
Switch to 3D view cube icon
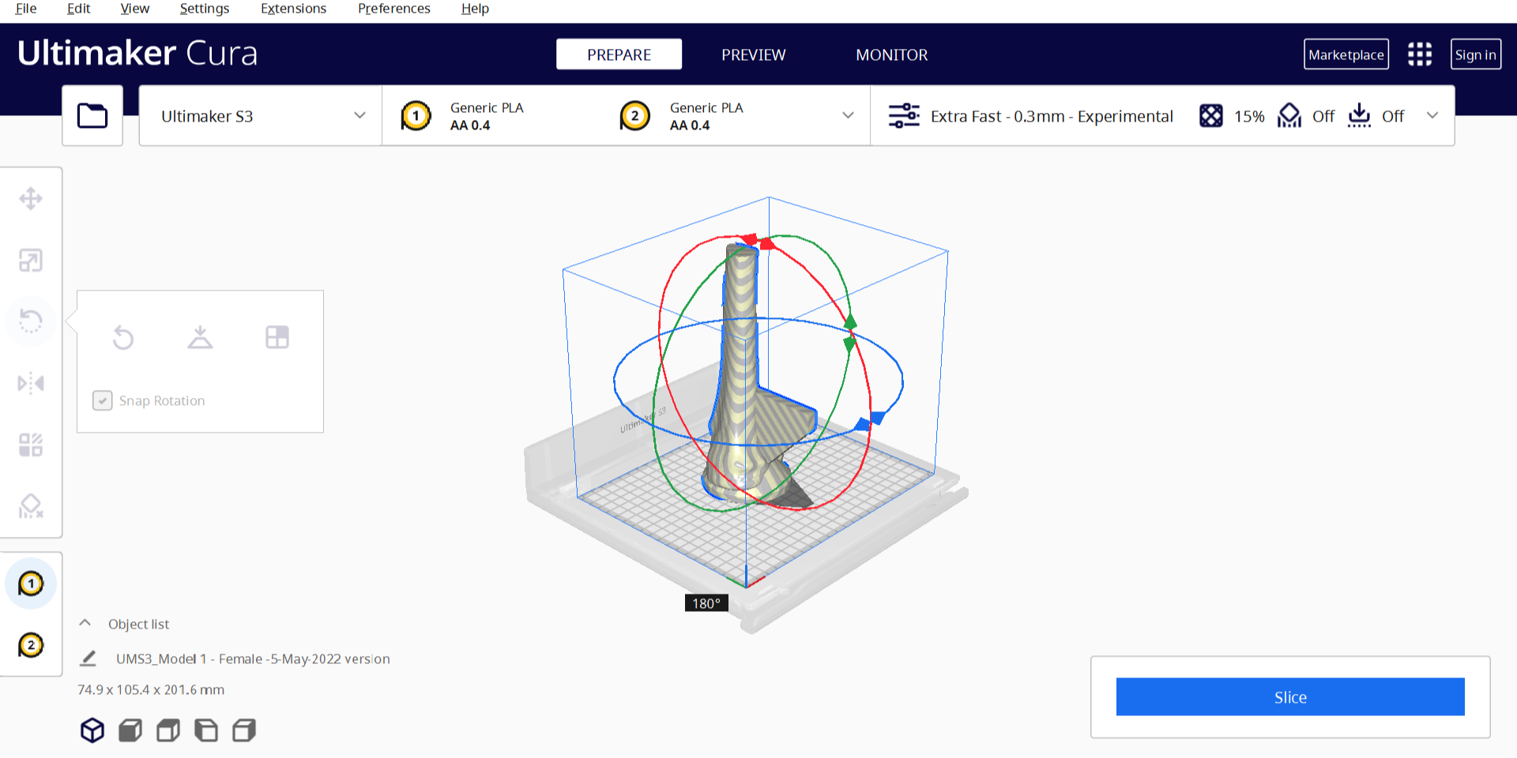pos(92,730)
